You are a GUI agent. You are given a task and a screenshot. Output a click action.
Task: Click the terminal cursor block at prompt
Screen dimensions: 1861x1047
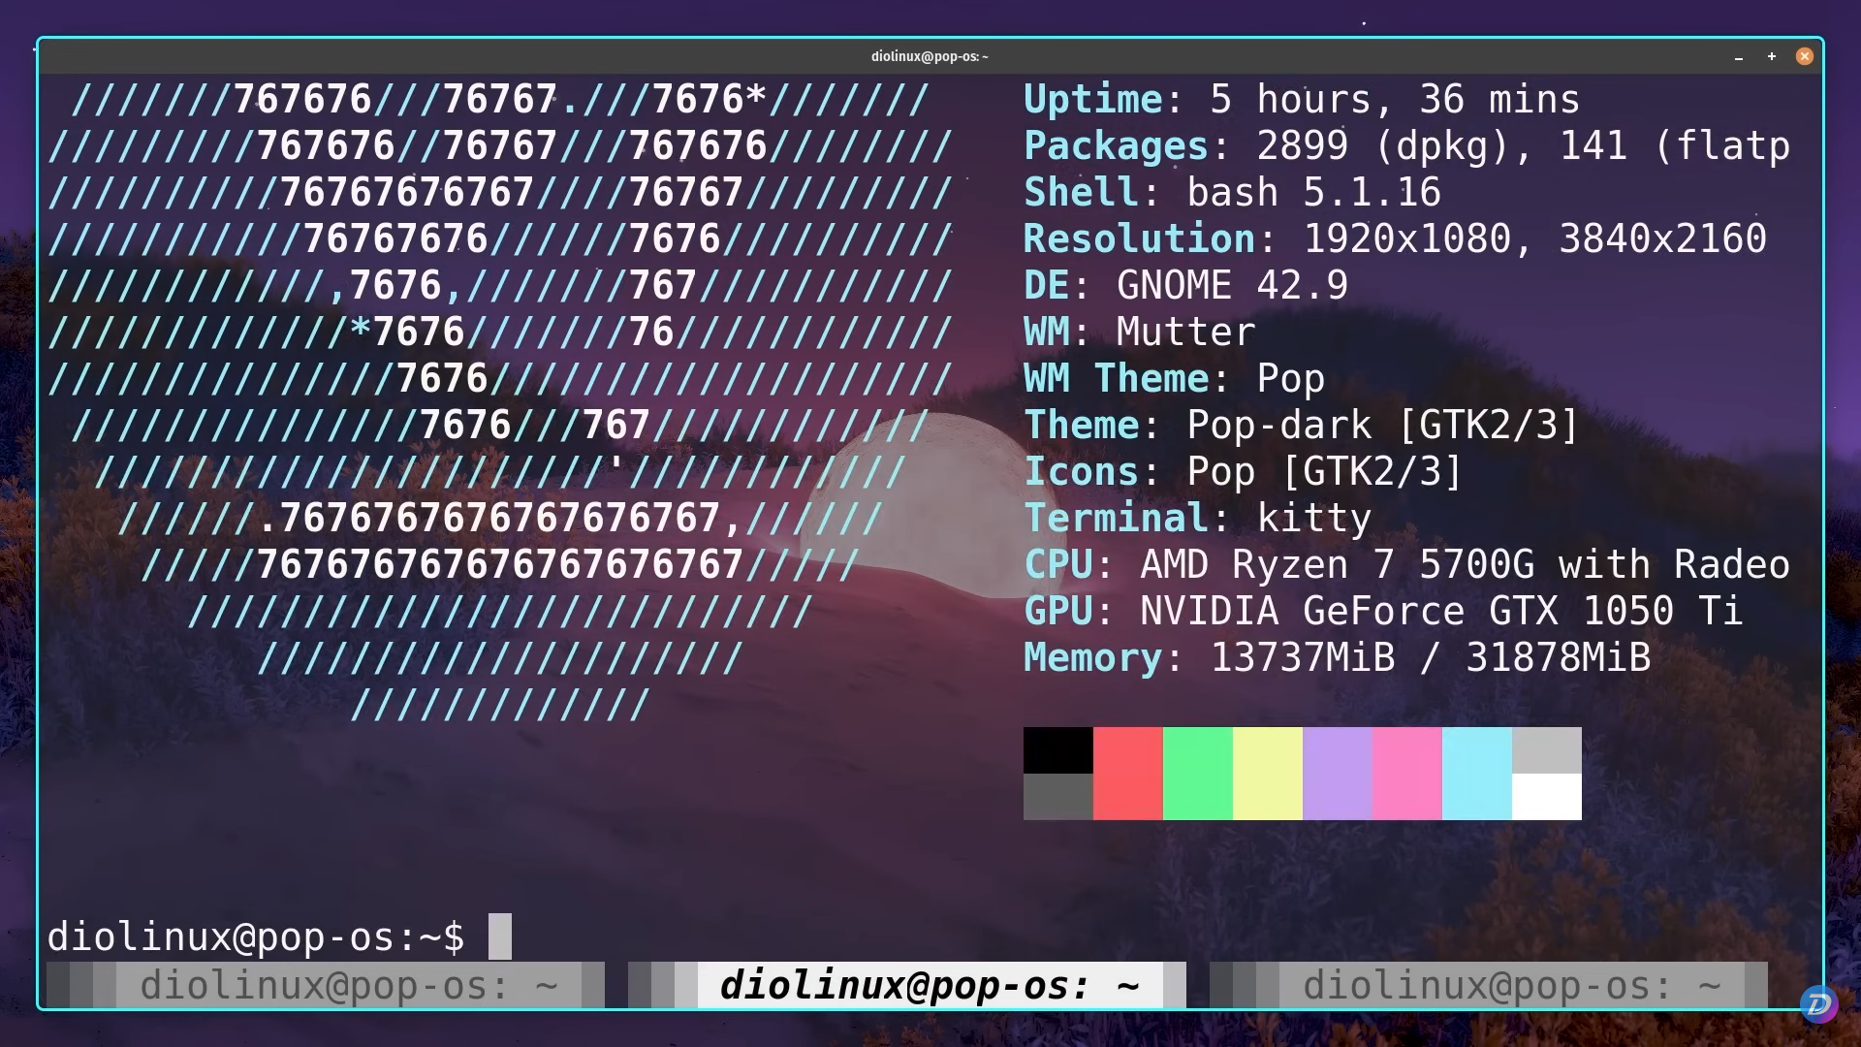point(499,936)
